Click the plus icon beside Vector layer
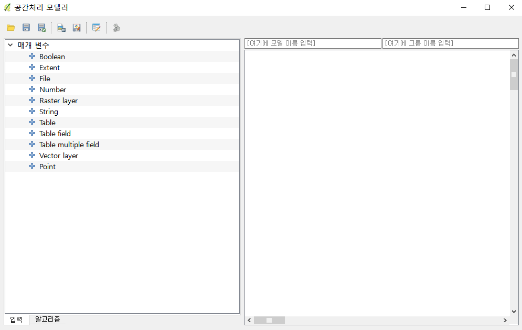Viewport: 522px width, 330px height. point(32,155)
